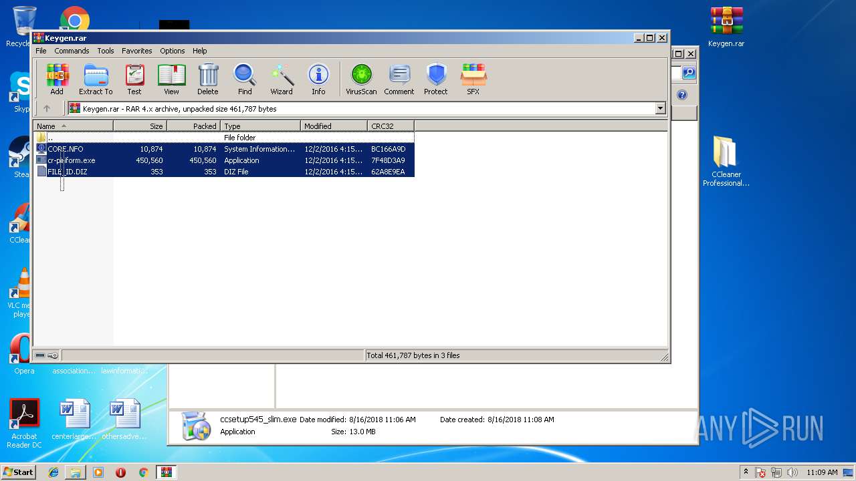This screenshot has height=481, width=856.
Task: Run the Test archive tool
Action: point(134,79)
